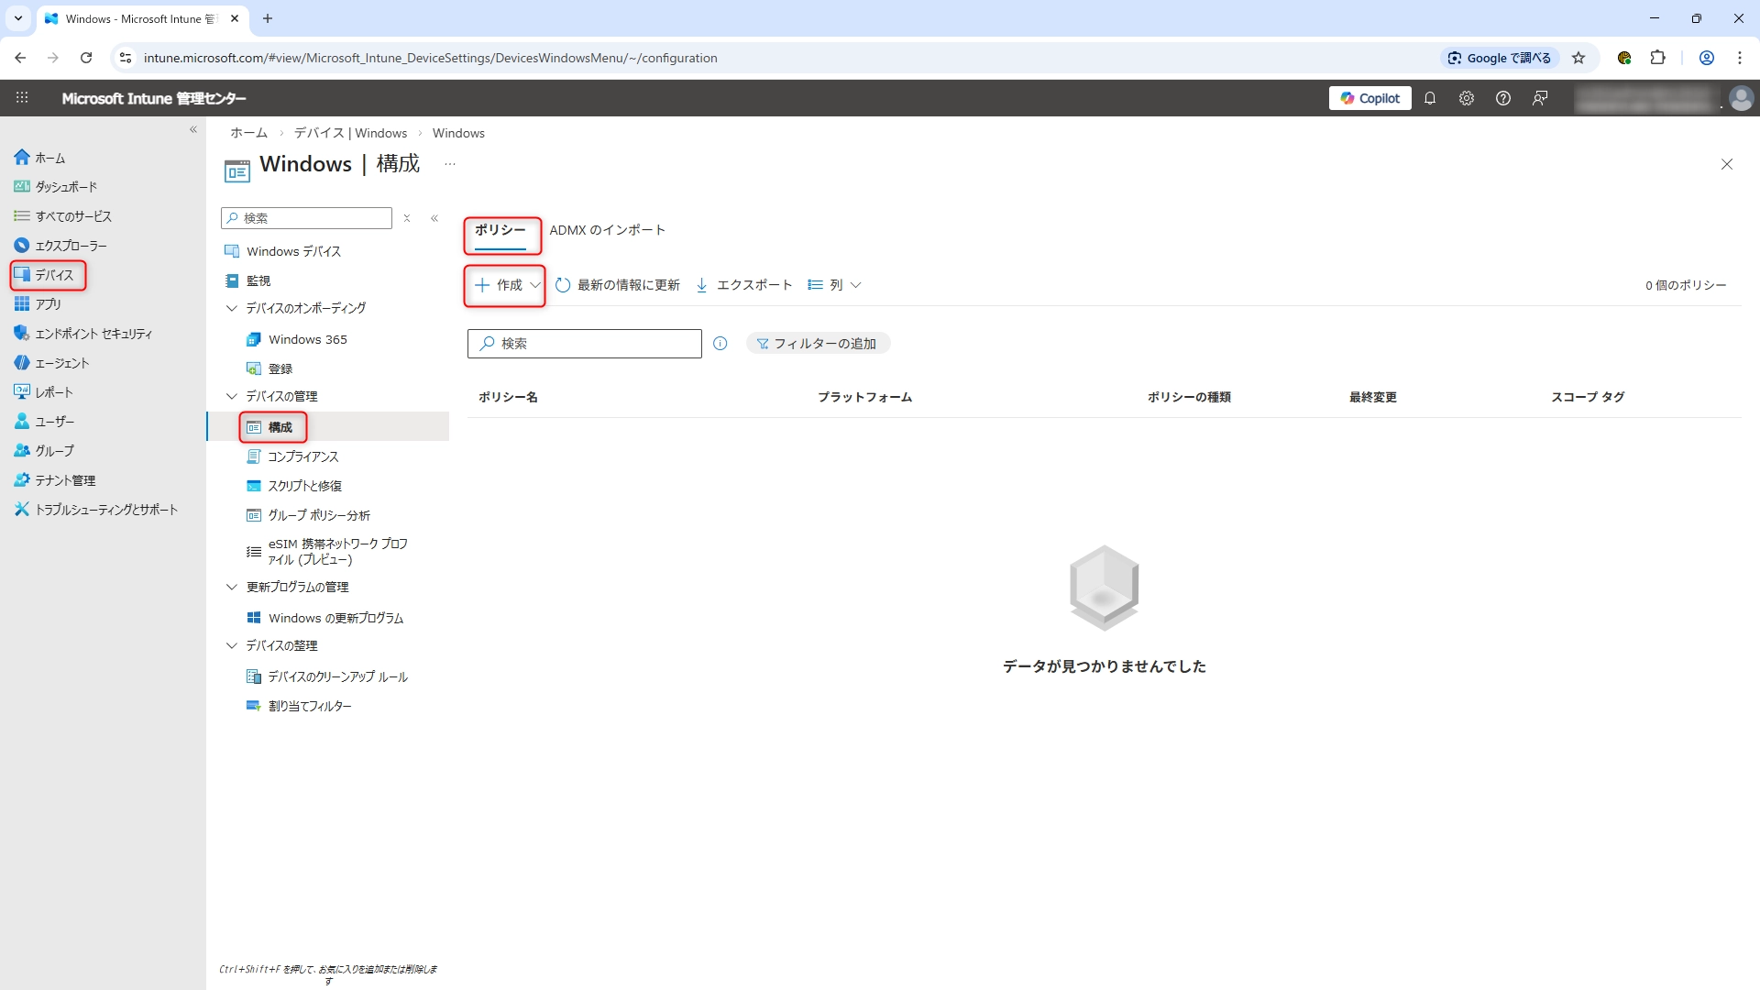
Task: Collapse the デバイスのオンボーディング section
Action: (232, 308)
